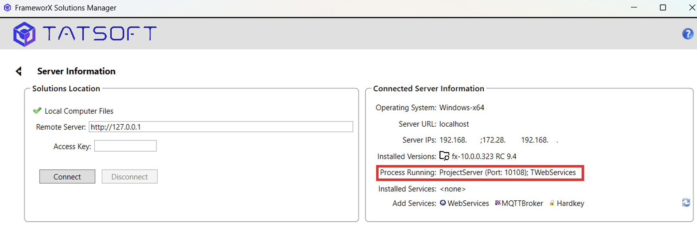This screenshot has width=697, height=228.
Task: Add the MQTTBroker service link
Action: click(522, 203)
